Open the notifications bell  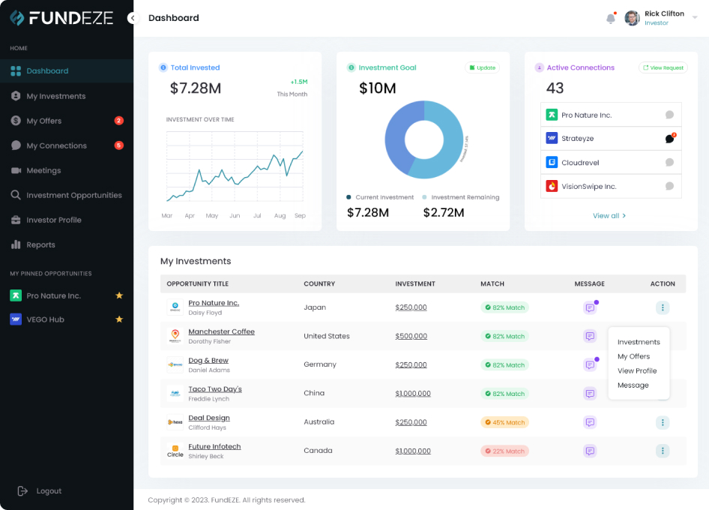pyautogui.click(x=610, y=16)
